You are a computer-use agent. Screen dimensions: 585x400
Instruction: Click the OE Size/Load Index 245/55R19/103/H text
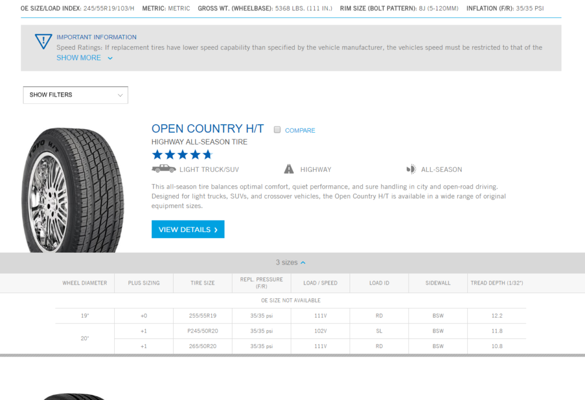(77, 8)
